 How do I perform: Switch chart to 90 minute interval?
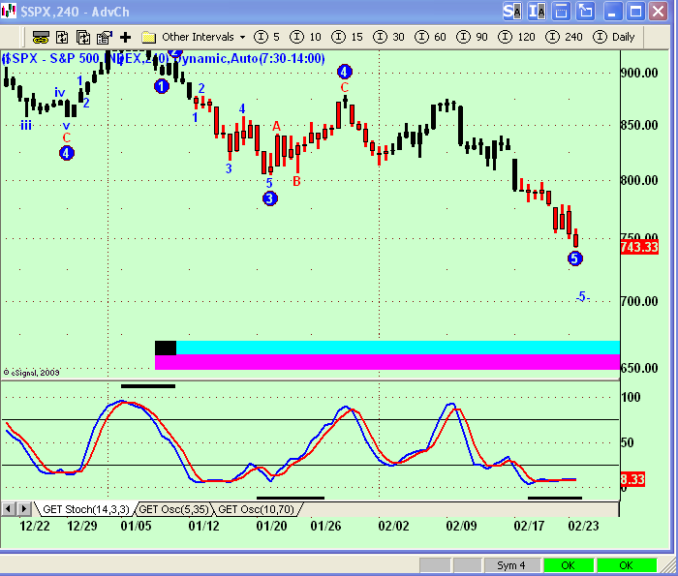tap(472, 37)
